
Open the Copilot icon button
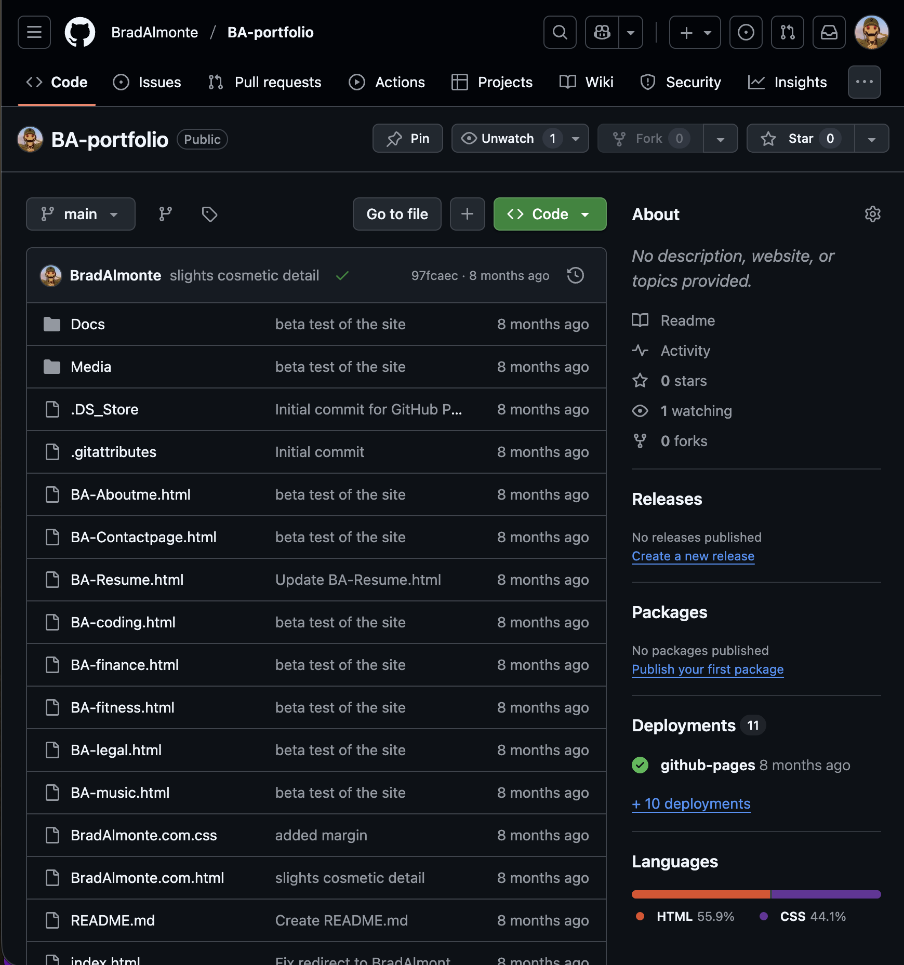[x=602, y=32]
